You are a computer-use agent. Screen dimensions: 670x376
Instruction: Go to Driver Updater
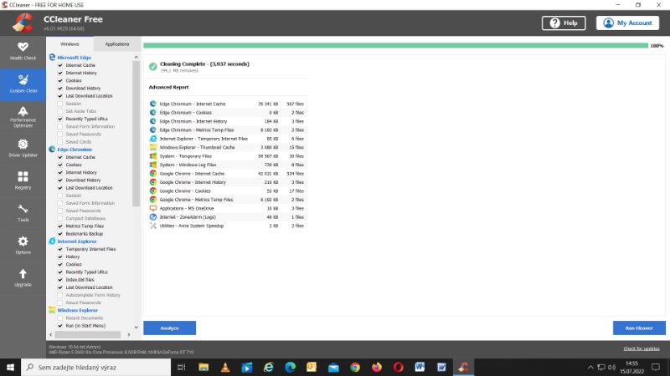point(23,148)
